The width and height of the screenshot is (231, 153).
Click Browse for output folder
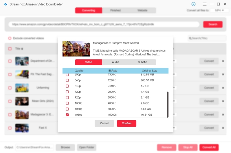66,147
